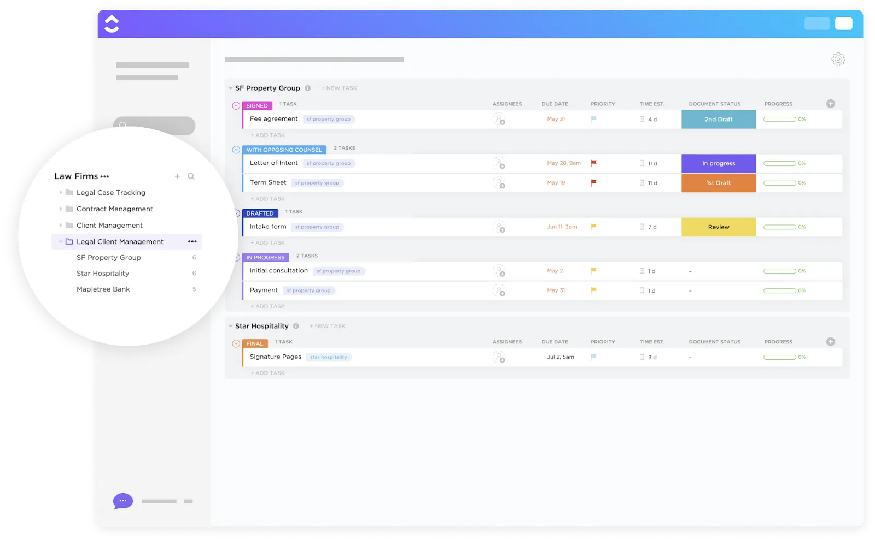Open the Fee agreement task
This screenshot has height=540, width=875.
coord(274,119)
